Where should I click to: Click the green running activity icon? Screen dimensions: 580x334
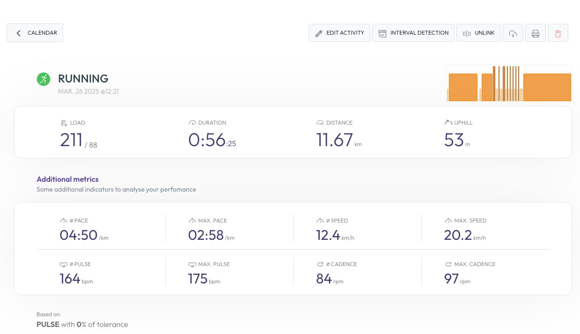coord(44,79)
